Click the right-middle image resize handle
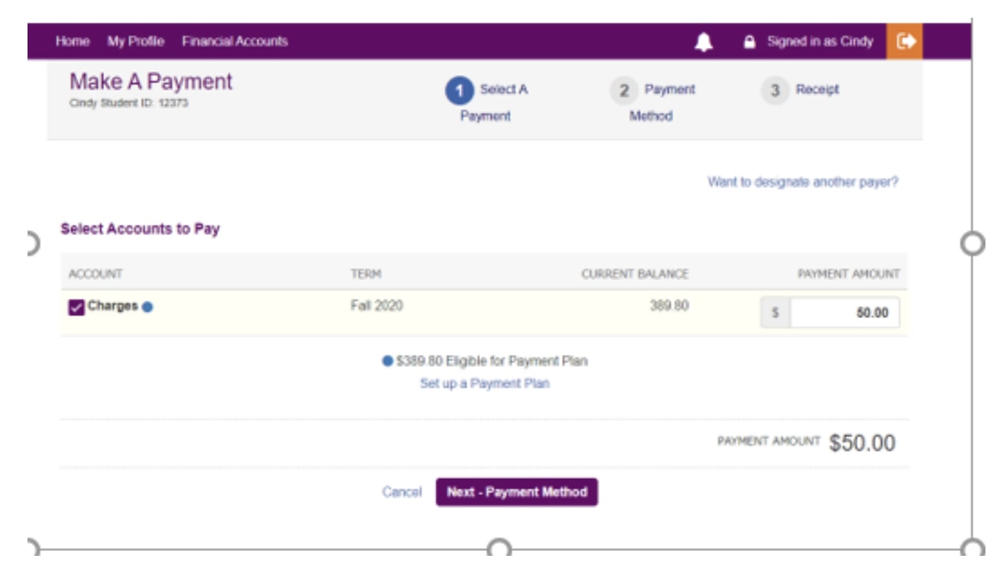 pos(973,244)
